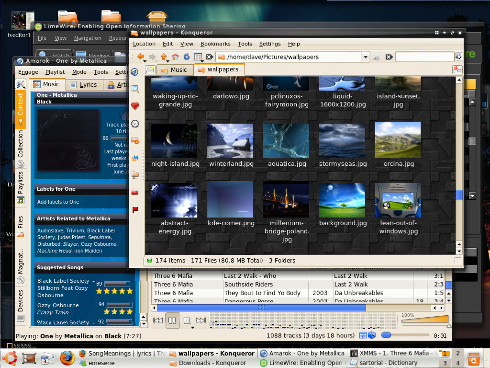
Task: Open Amarok Playlist menu
Action: click(55, 72)
